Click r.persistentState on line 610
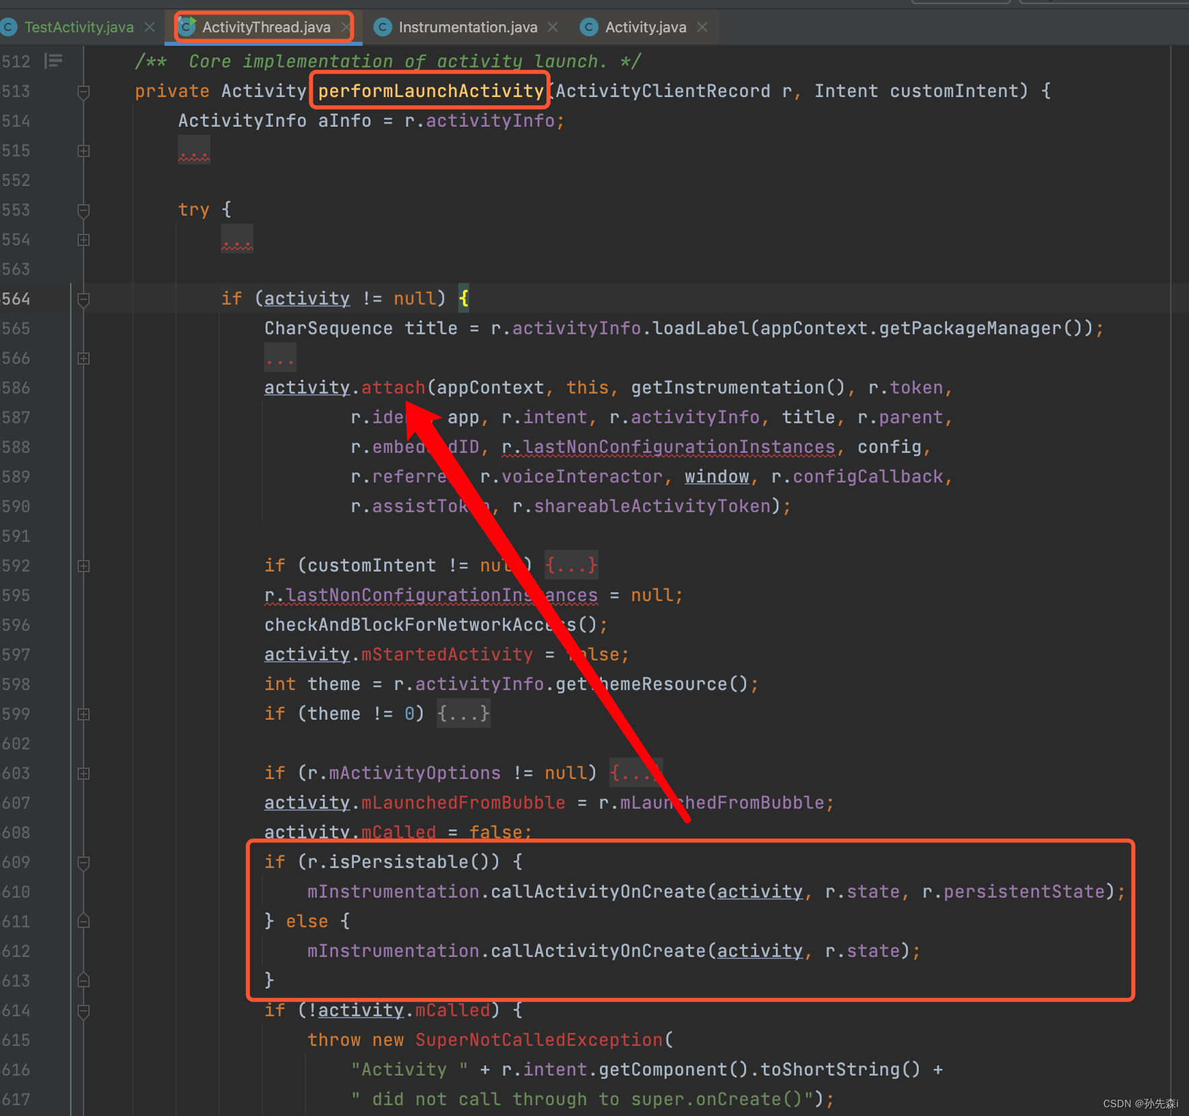 [1013, 892]
